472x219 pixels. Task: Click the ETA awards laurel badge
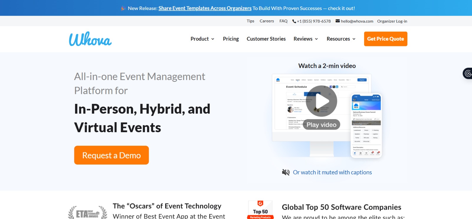pyautogui.click(x=88, y=213)
